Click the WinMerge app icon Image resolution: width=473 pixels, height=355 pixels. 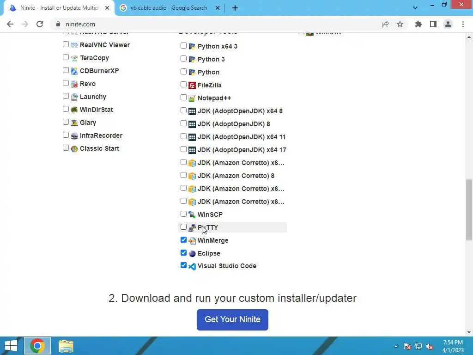192,240
